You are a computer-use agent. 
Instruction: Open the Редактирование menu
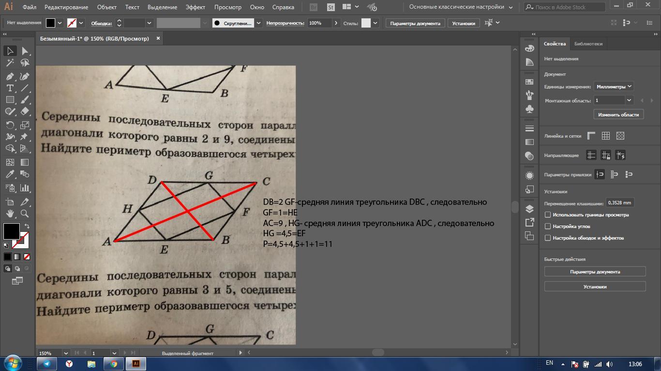coord(66,7)
